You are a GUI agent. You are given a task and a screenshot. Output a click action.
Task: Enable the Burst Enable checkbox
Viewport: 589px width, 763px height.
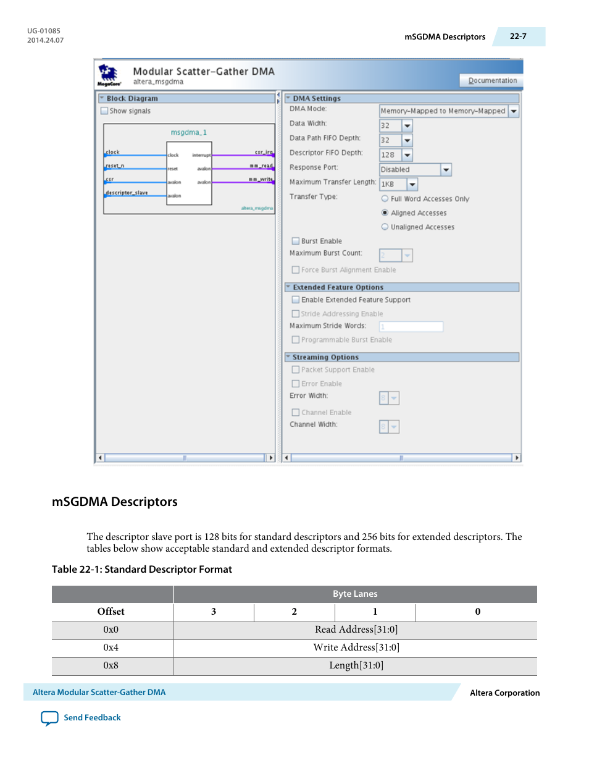(295, 241)
